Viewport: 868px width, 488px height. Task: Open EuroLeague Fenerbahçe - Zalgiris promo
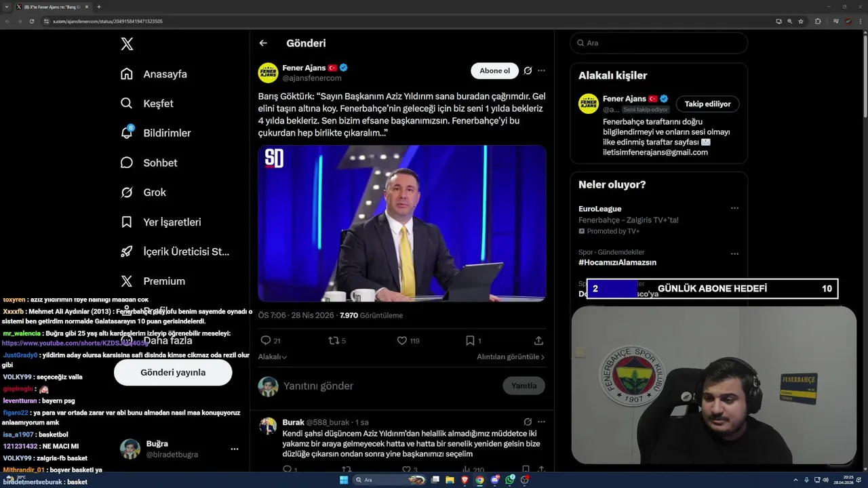pyautogui.click(x=628, y=220)
